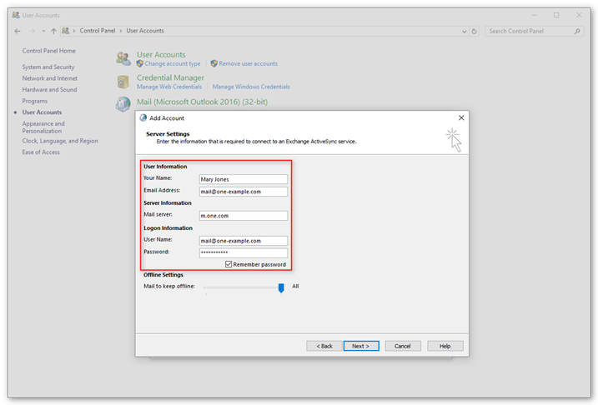Open Hardware and Sound category
Viewport: 598px width, 405px height.
(x=49, y=90)
